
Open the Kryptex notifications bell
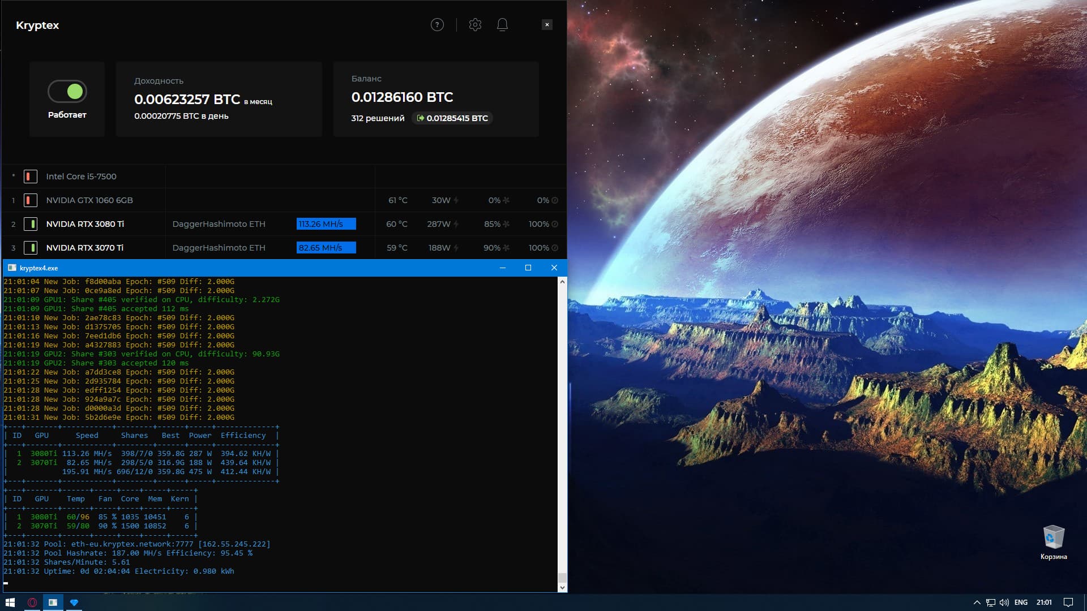(502, 25)
